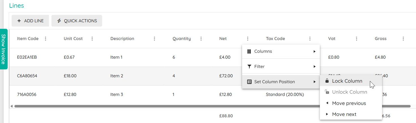The width and height of the screenshot is (416, 123).
Task: Open Net column three-dot menu
Action: 248,39
